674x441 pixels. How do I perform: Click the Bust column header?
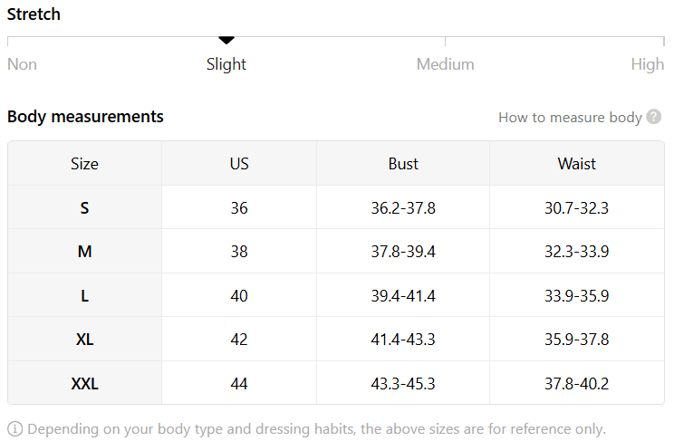coord(403,164)
